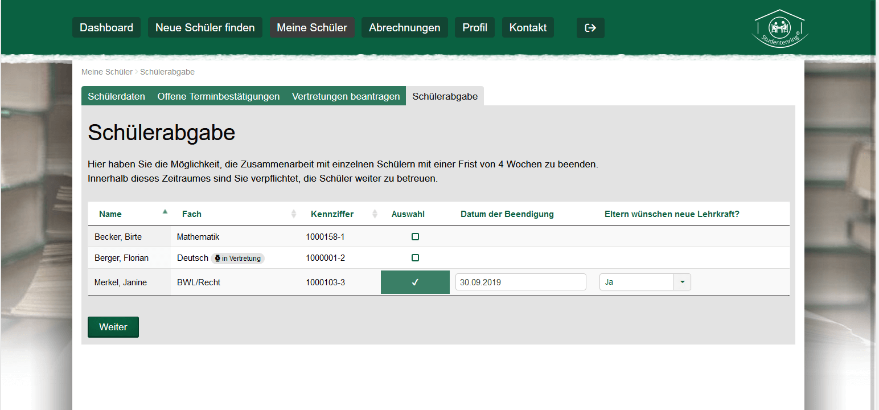The height and width of the screenshot is (410, 879).
Task: Click the Fach column sort arrows
Action: pos(294,214)
